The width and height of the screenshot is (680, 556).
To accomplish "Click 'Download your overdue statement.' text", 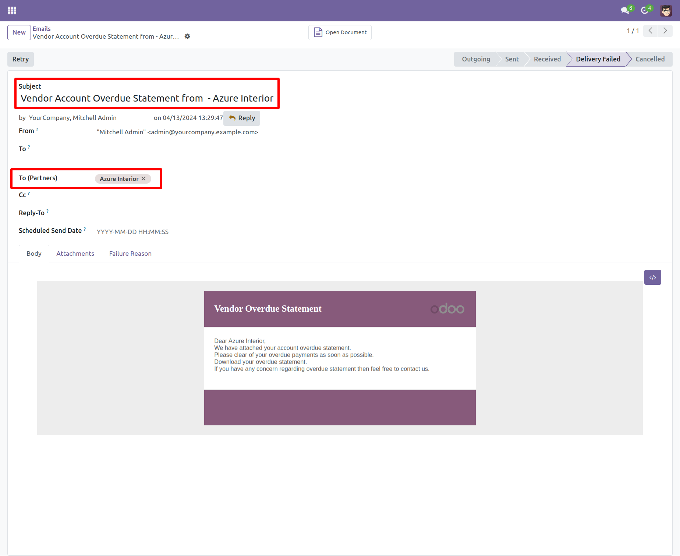I will click(261, 362).
